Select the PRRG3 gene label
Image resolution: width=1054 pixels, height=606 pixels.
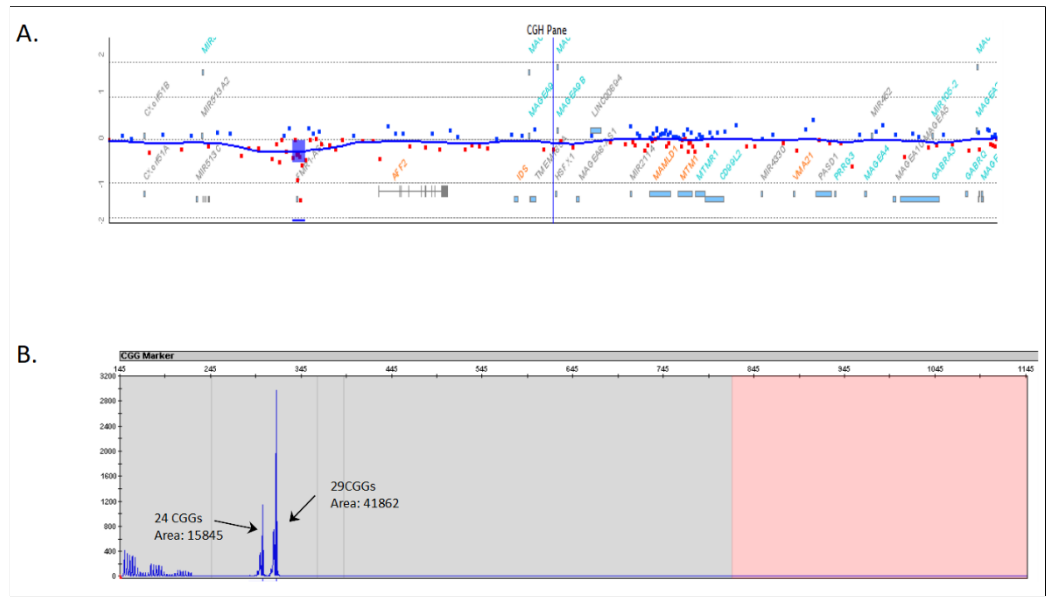[x=844, y=166]
